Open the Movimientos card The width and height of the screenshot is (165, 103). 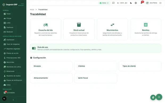coord(112,29)
